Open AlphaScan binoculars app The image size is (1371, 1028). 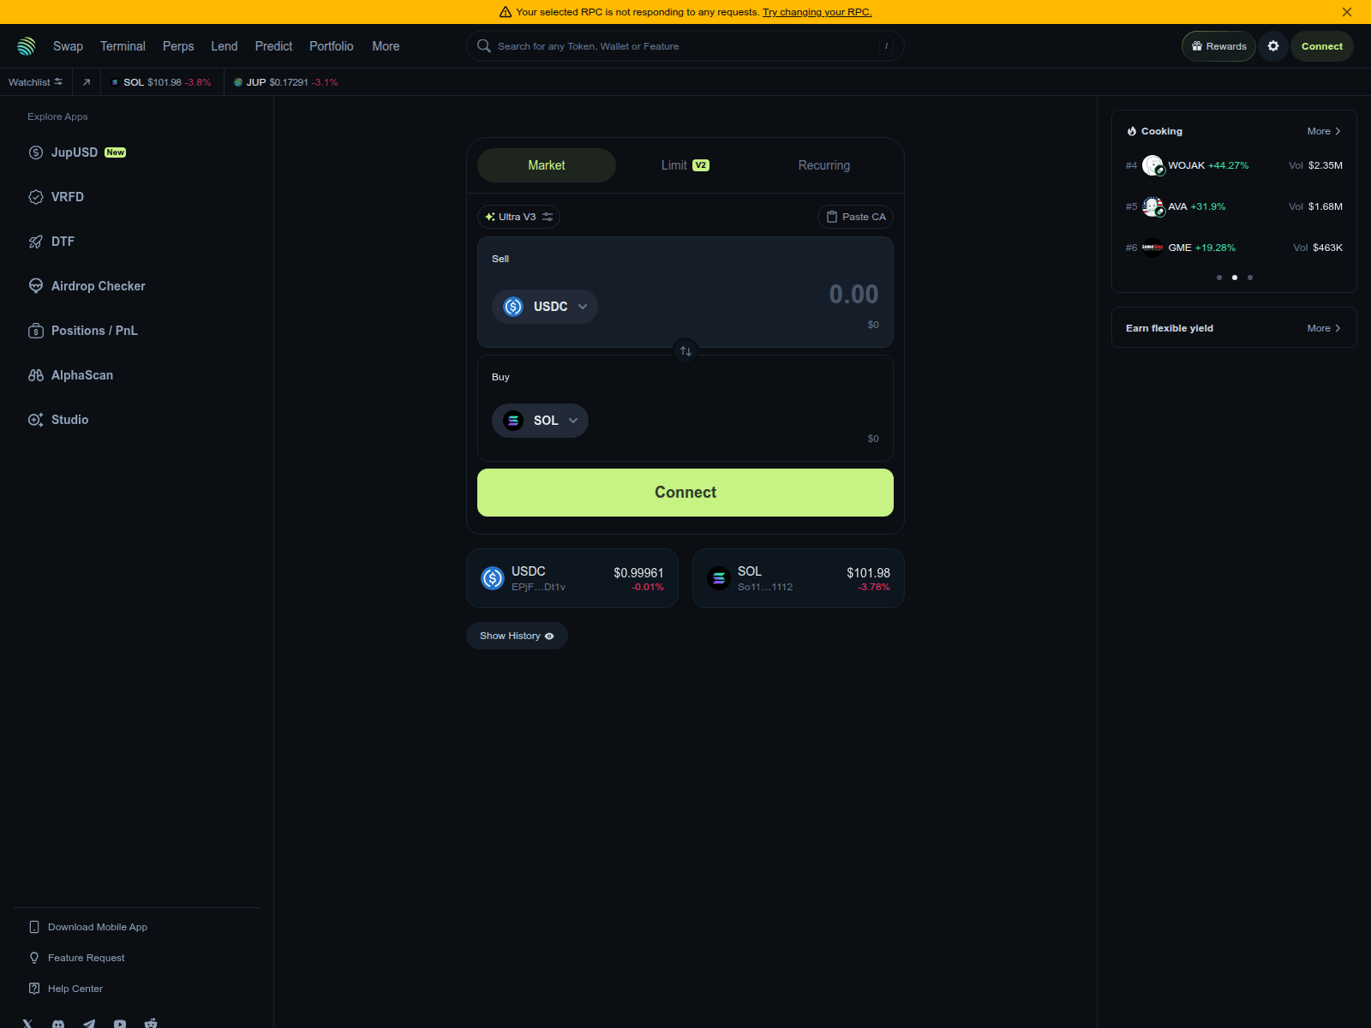tap(70, 375)
